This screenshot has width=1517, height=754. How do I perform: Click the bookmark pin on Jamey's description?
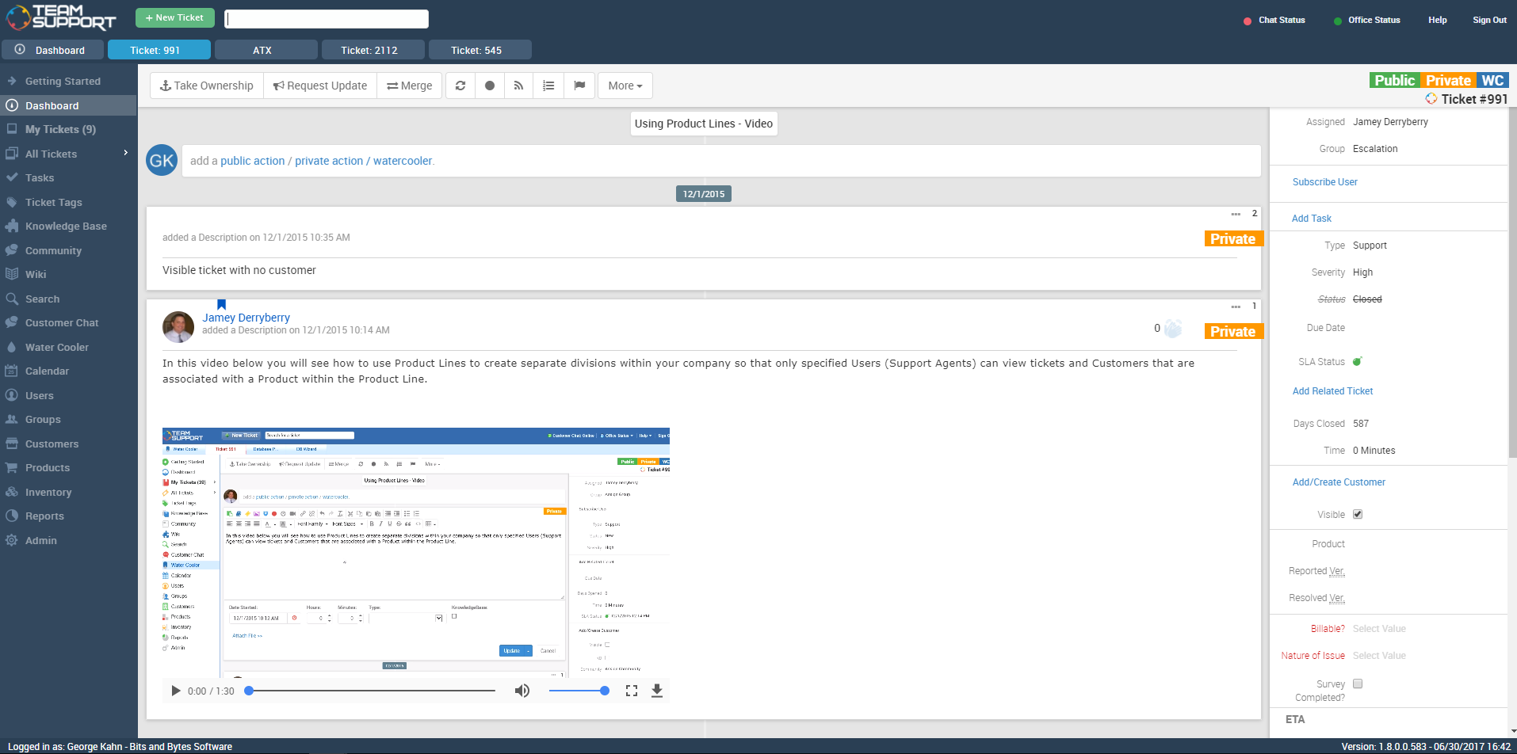(x=221, y=304)
